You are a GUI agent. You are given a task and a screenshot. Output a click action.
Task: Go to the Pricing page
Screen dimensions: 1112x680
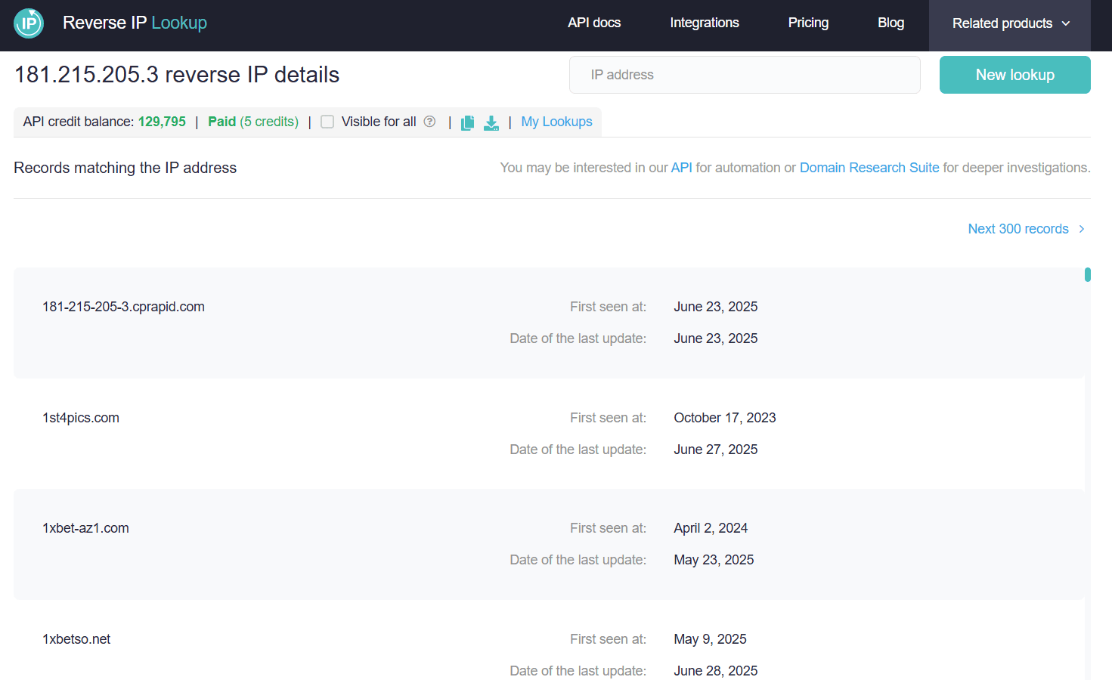click(808, 23)
